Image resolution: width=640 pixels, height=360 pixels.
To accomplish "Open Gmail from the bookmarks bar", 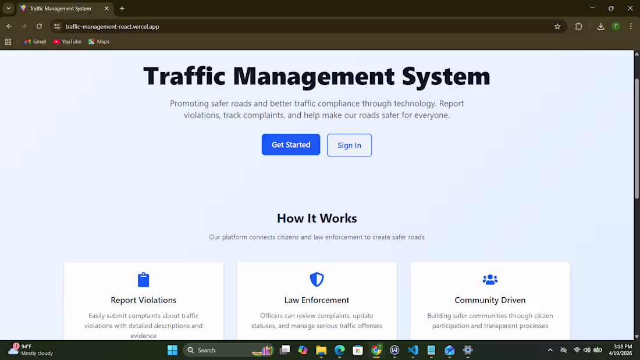I will (x=35, y=41).
